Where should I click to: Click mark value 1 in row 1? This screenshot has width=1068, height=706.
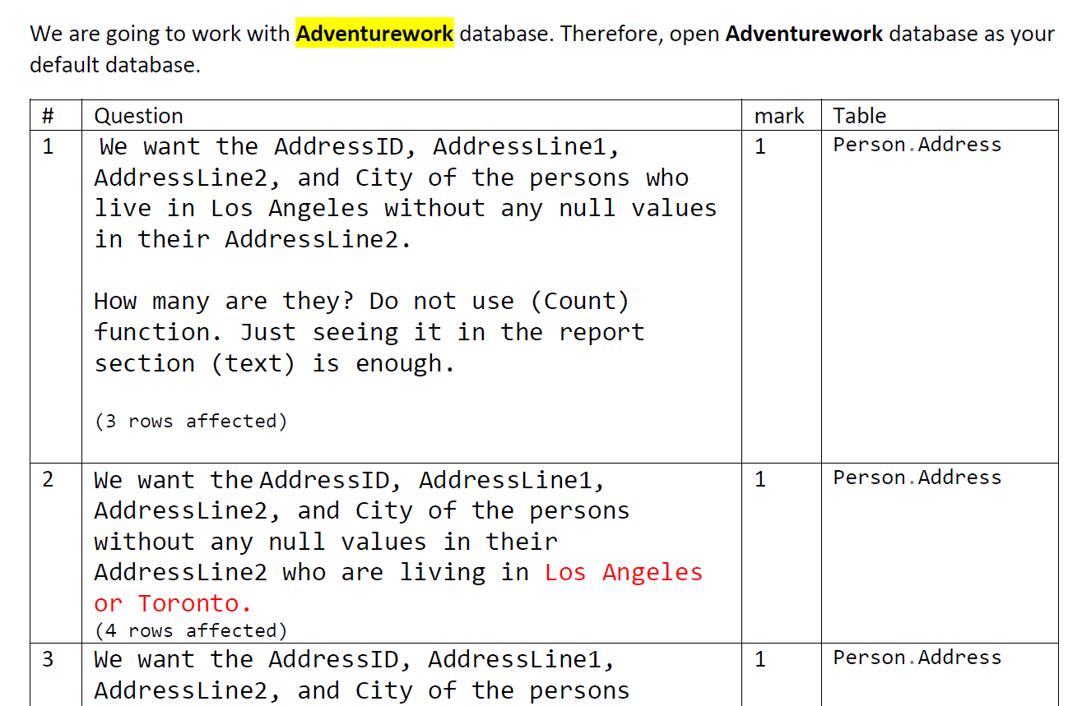tap(760, 146)
